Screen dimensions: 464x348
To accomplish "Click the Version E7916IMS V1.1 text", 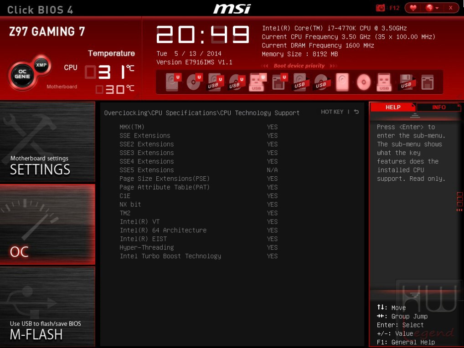I will click(x=195, y=62).
